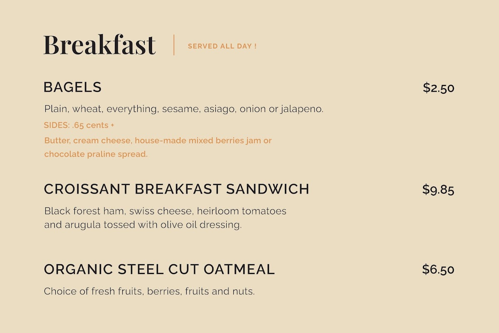The image size is (499, 333).
Task: Open the BAGELS menu item
Action: tap(73, 87)
